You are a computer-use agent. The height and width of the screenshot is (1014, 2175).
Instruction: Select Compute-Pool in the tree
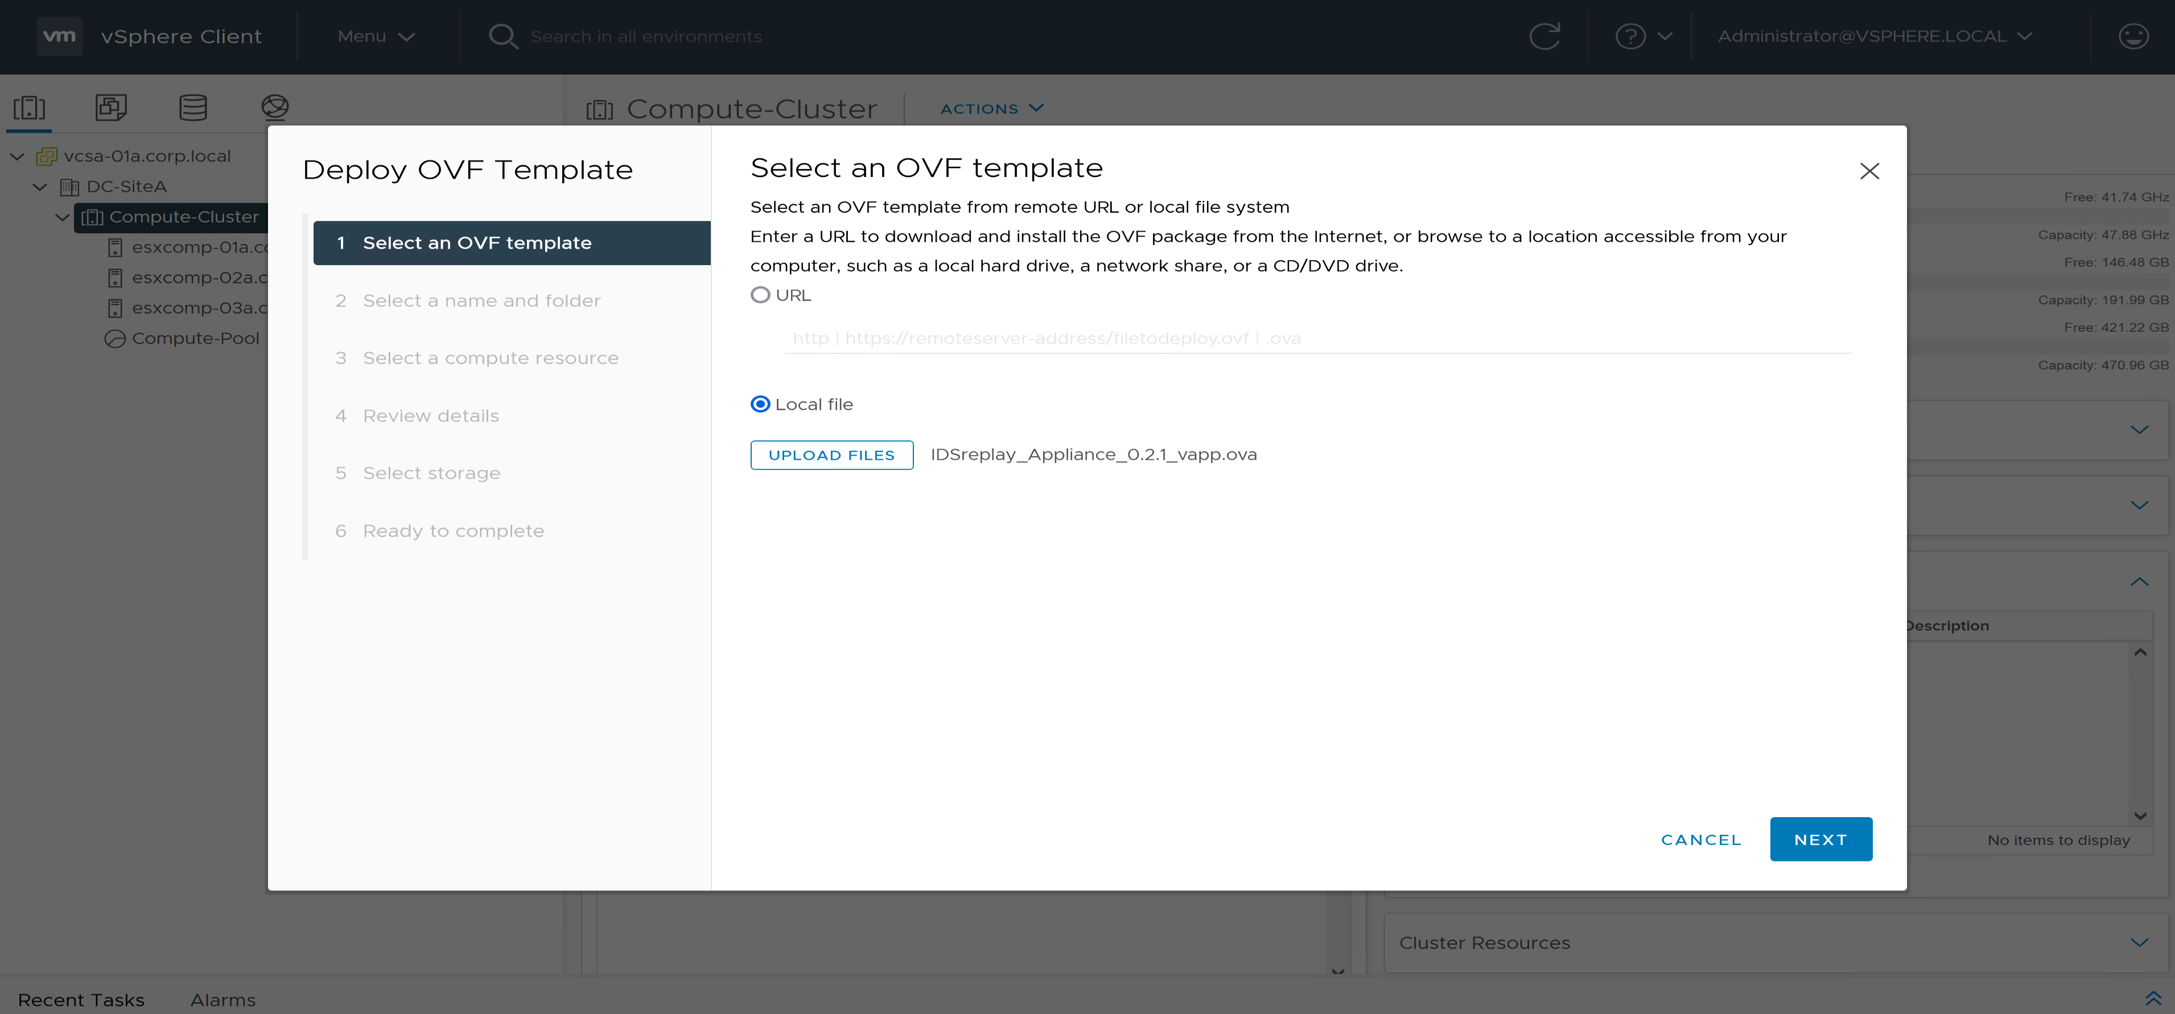coord(196,339)
